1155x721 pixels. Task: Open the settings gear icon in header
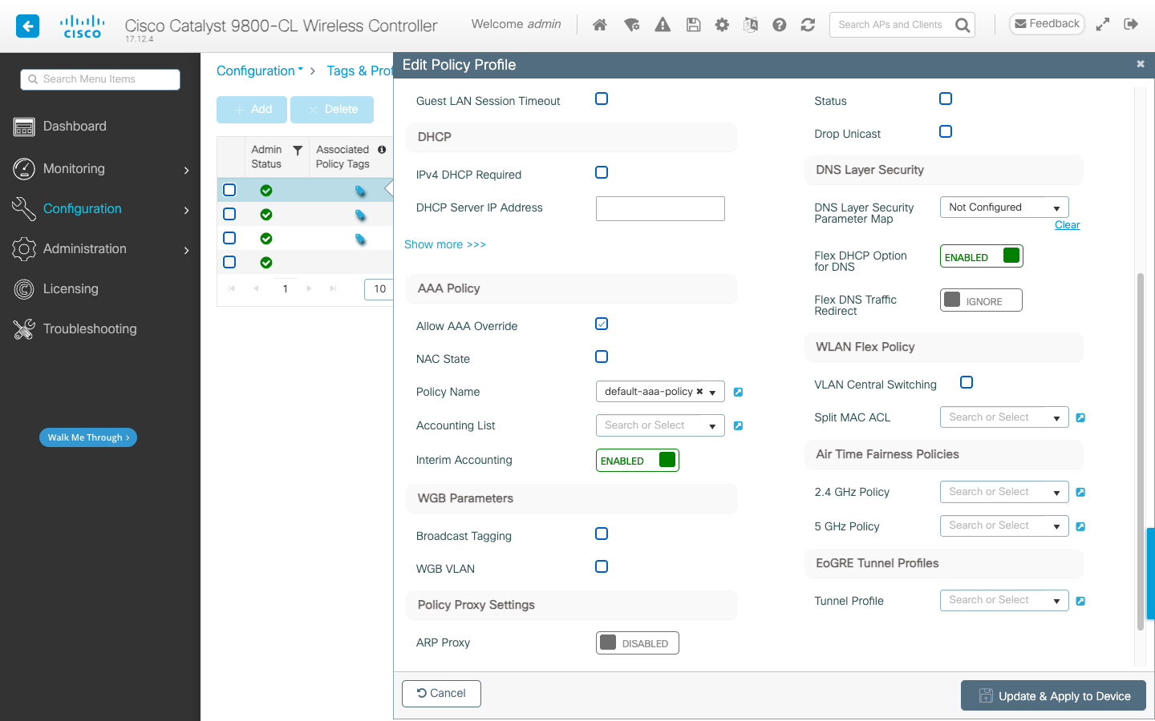pyautogui.click(x=722, y=24)
